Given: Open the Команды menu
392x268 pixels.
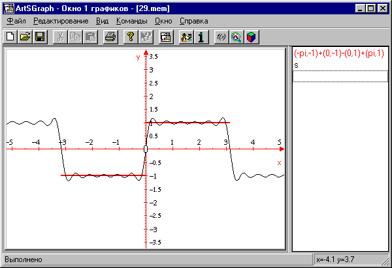Looking at the screenshot, I should pos(131,21).
